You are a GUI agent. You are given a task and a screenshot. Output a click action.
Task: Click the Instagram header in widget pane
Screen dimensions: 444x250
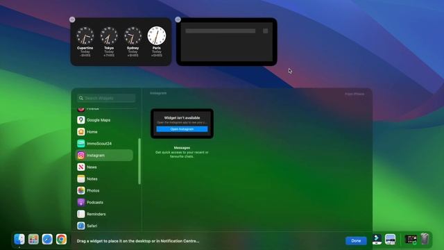[x=158, y=93]
